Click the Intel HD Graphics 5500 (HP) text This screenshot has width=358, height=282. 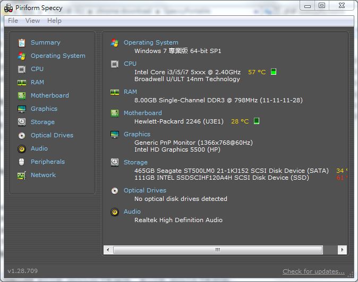click(177, 150)
